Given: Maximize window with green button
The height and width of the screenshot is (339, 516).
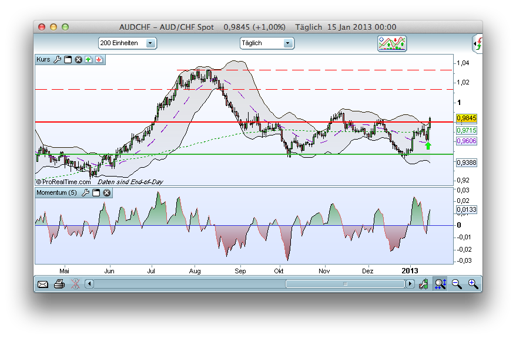Looking at the screenshot, I should (65, 27).
